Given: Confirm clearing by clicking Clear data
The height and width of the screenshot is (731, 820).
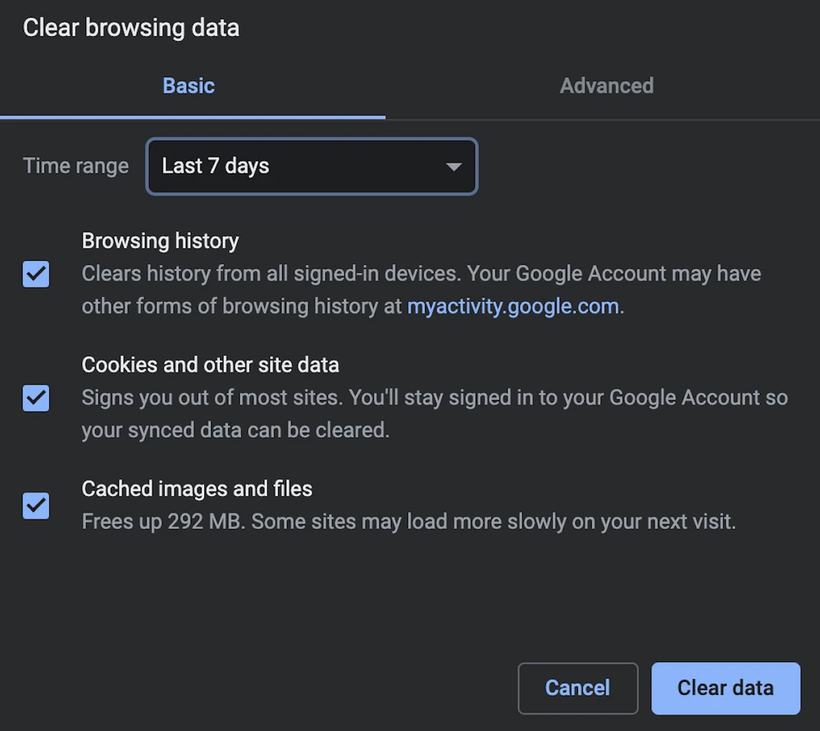Looking at the screenshot, I should [x=725, y=688].
